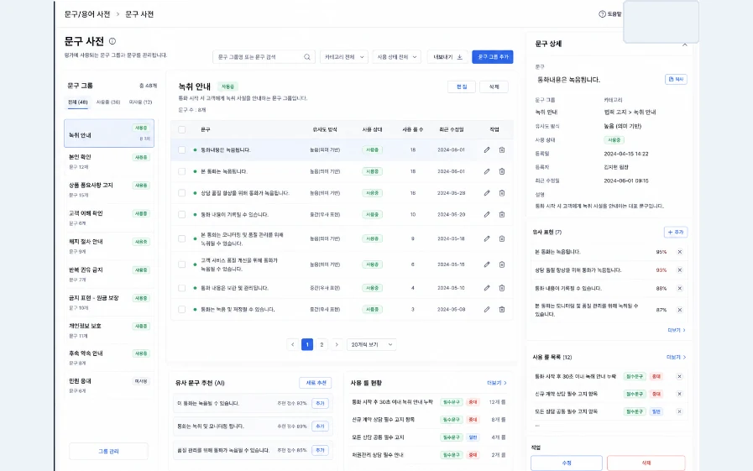This screenshot has width=753, height=471.
Task: Switch to the 미사용 (12) tab
Action: (x=141, y=102)
